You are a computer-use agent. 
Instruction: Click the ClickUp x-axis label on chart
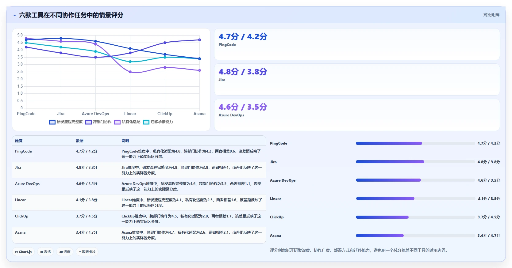[165, 114]
